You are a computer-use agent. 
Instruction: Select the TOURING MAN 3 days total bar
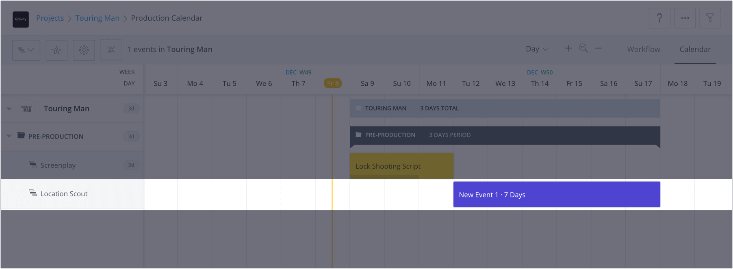point(505,108)
